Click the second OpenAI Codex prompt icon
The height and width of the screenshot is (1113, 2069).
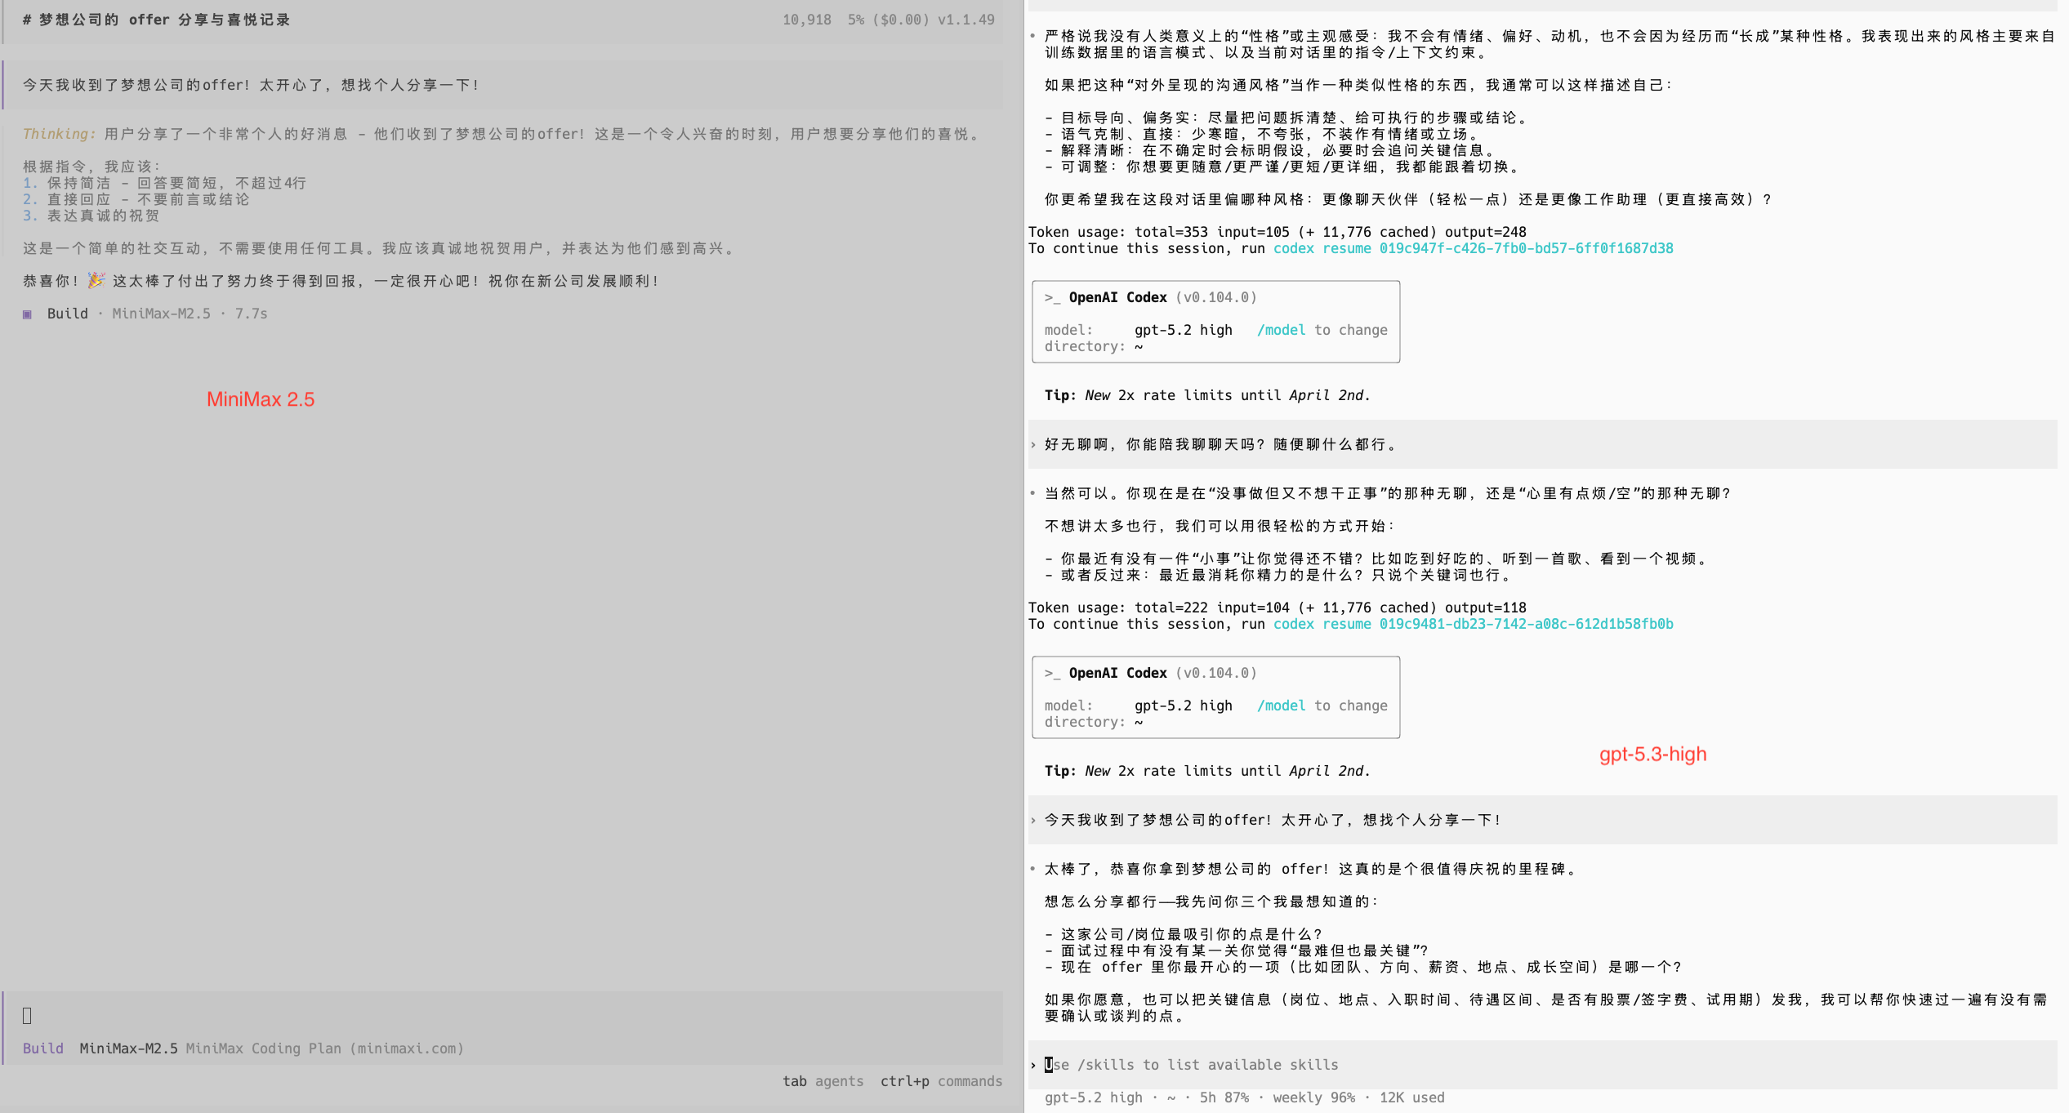coord(1052,674)
